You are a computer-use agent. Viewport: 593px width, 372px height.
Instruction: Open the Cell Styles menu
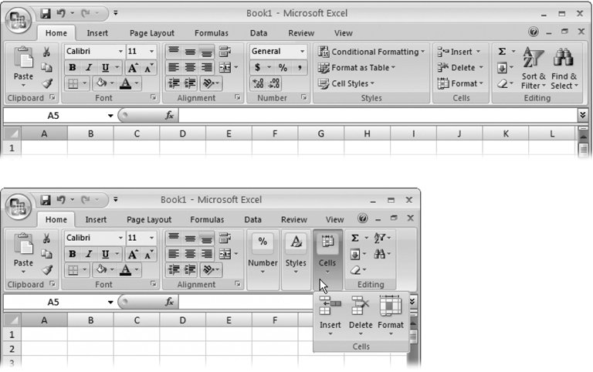click(x=347, y=83)
